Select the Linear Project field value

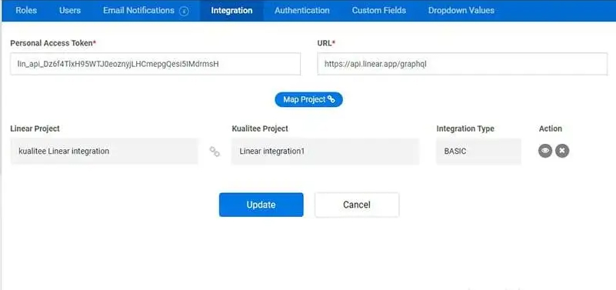click(105, 151)
